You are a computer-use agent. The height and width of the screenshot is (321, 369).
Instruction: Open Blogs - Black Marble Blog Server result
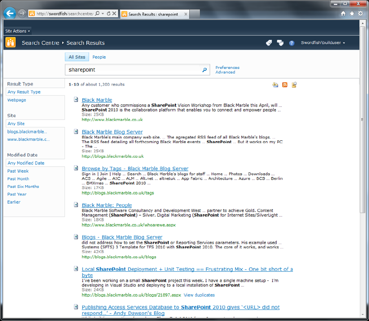point(122,237)
